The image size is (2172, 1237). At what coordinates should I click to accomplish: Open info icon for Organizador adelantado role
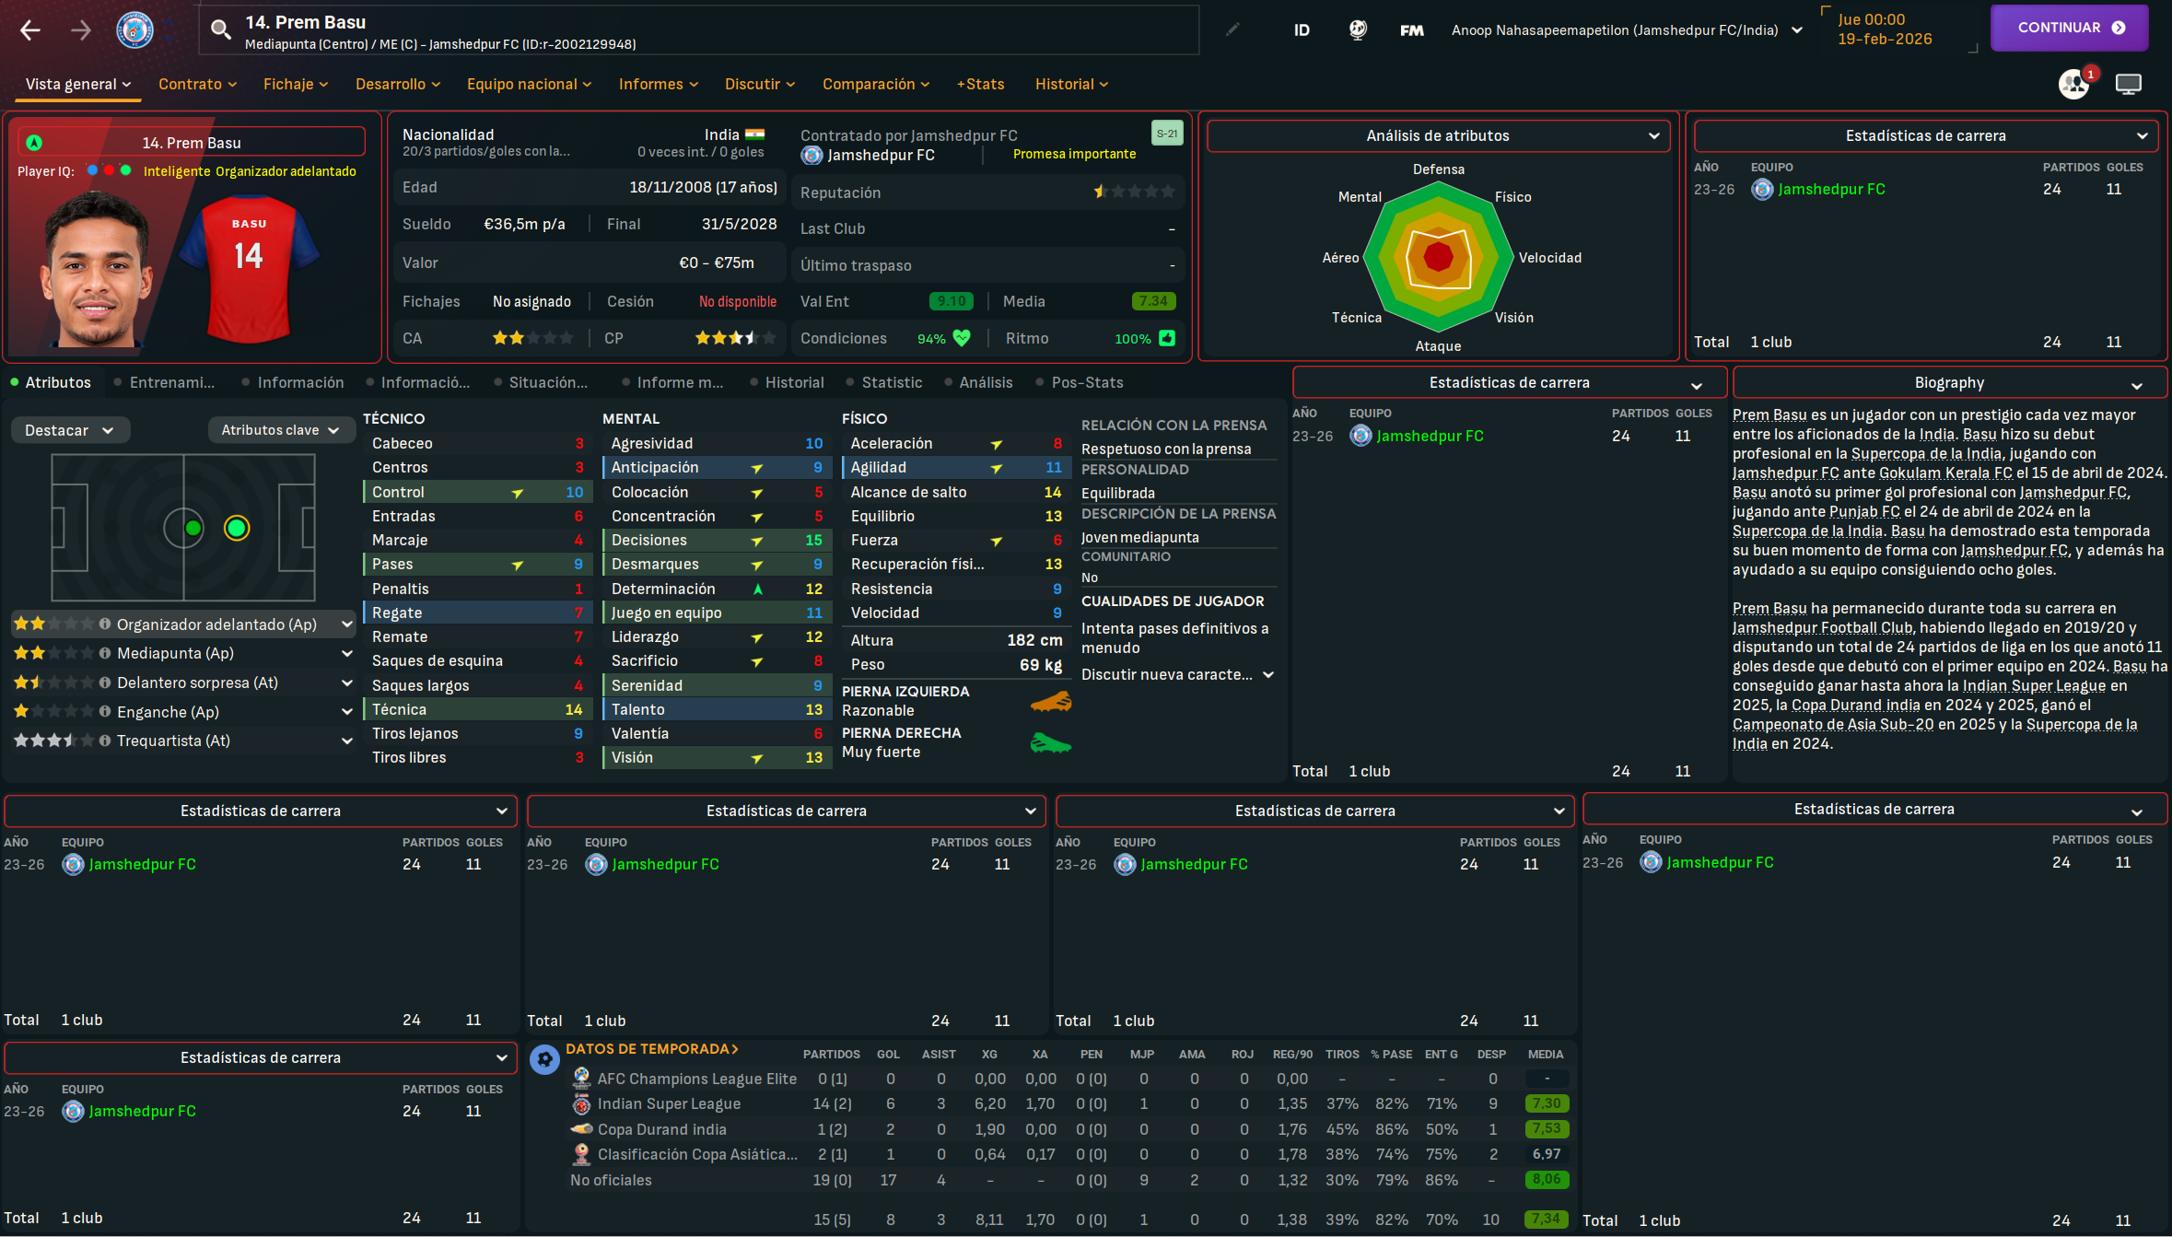tap(105, 624)
